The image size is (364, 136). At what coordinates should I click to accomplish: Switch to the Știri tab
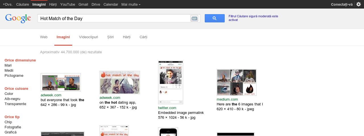[110, 37]
